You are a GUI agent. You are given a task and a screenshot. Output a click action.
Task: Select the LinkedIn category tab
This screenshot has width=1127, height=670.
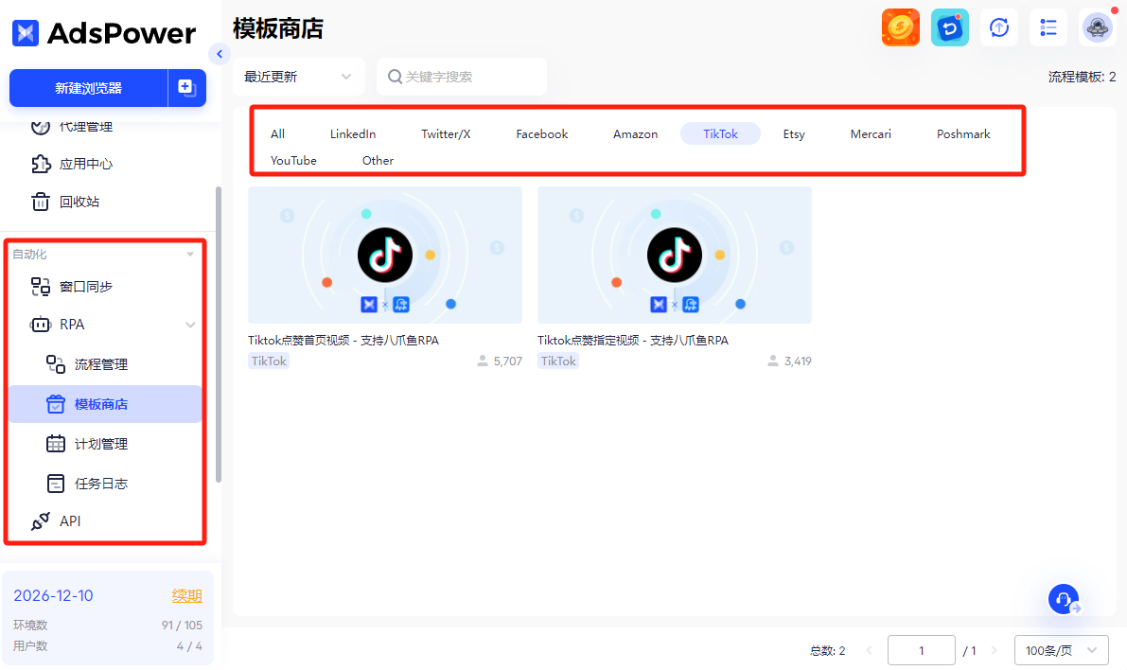[x=353, y=133]
